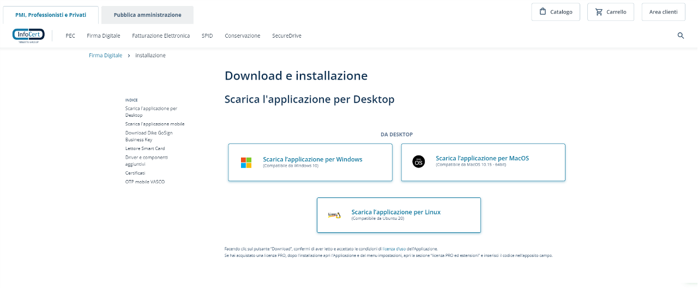The height and width of the screenshot is (288, 698).
Task: Jump to Lettore Smart Card section
Action: tap(145, 148)
